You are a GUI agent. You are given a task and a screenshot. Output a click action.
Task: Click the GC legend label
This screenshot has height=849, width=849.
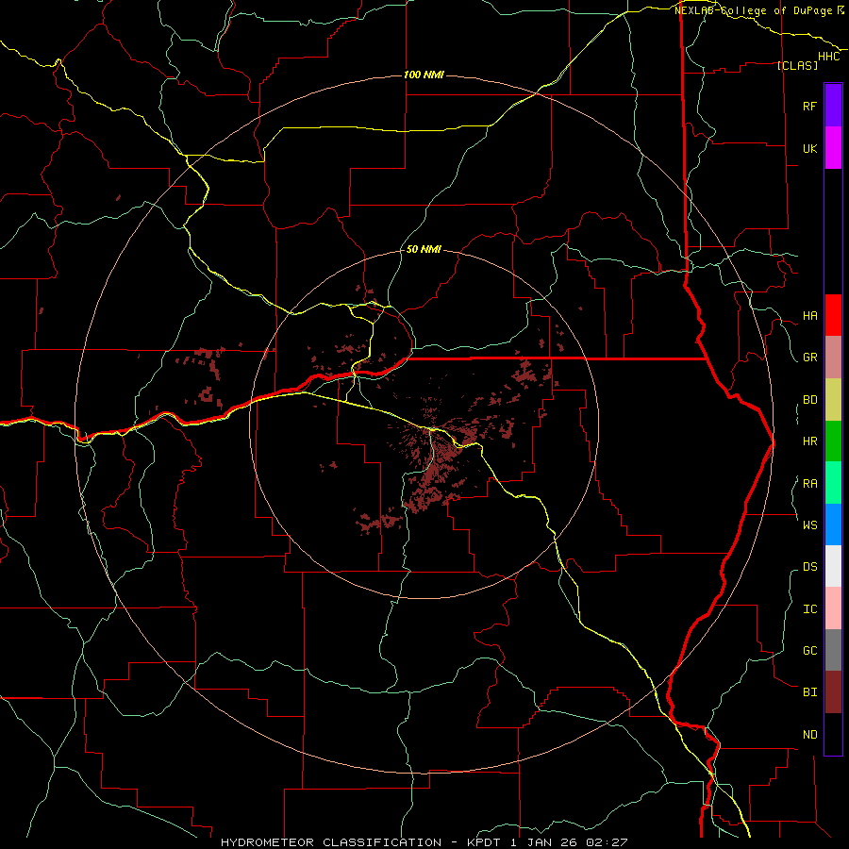click(809, 650)
